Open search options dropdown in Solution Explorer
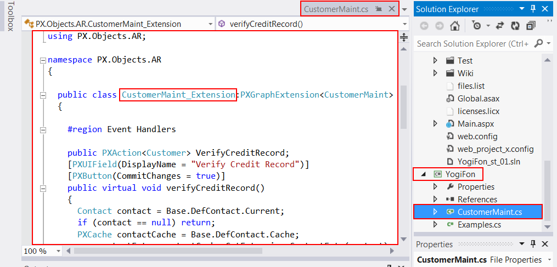The image size is (557, 267). 548,44
